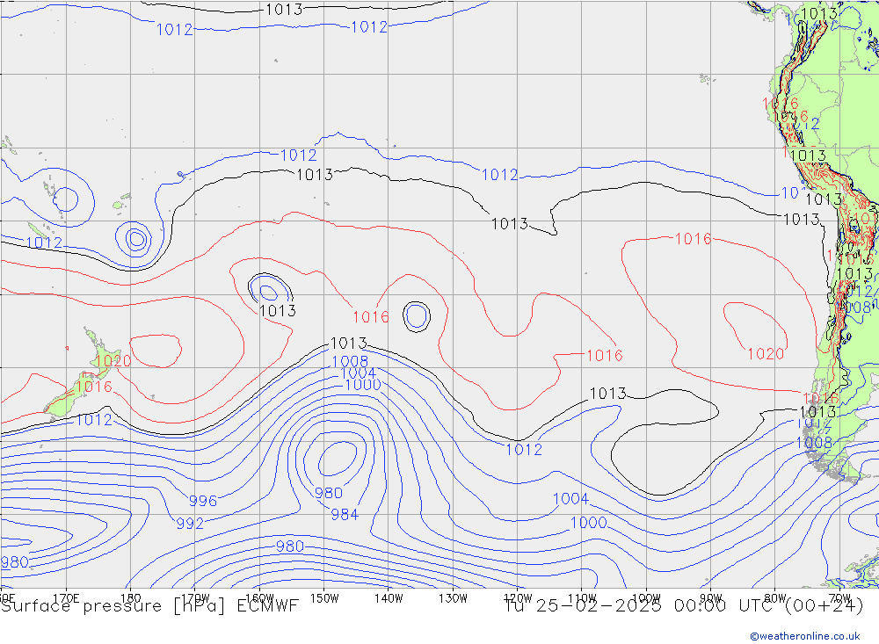Select the 110W longitude label

click(x=582, y=598)
